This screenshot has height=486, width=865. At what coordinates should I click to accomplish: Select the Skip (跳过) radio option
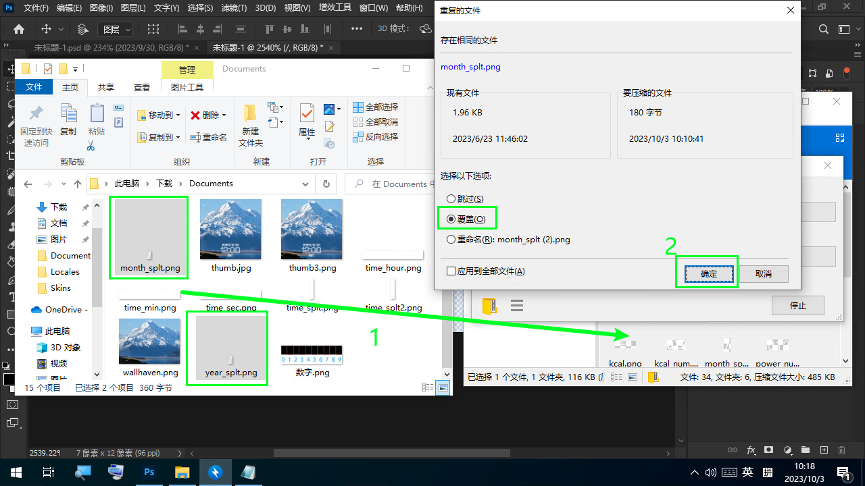(x=451, y=199)
